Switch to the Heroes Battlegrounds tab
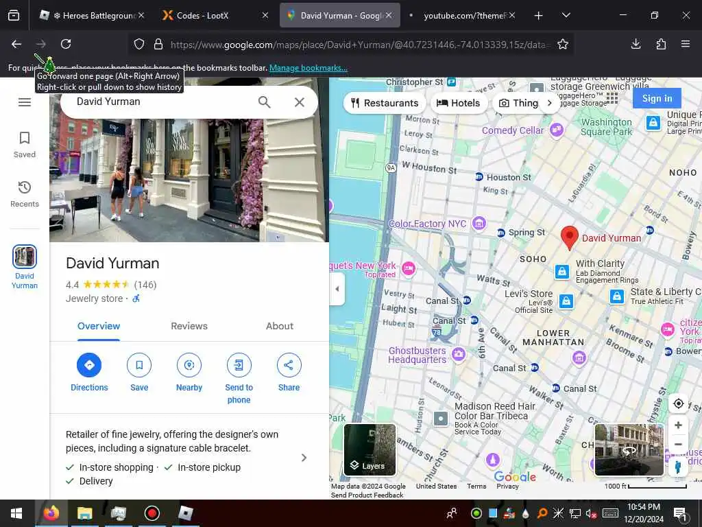Image resolution: width=702 pixels, height=527 pixels. point(92,15)
